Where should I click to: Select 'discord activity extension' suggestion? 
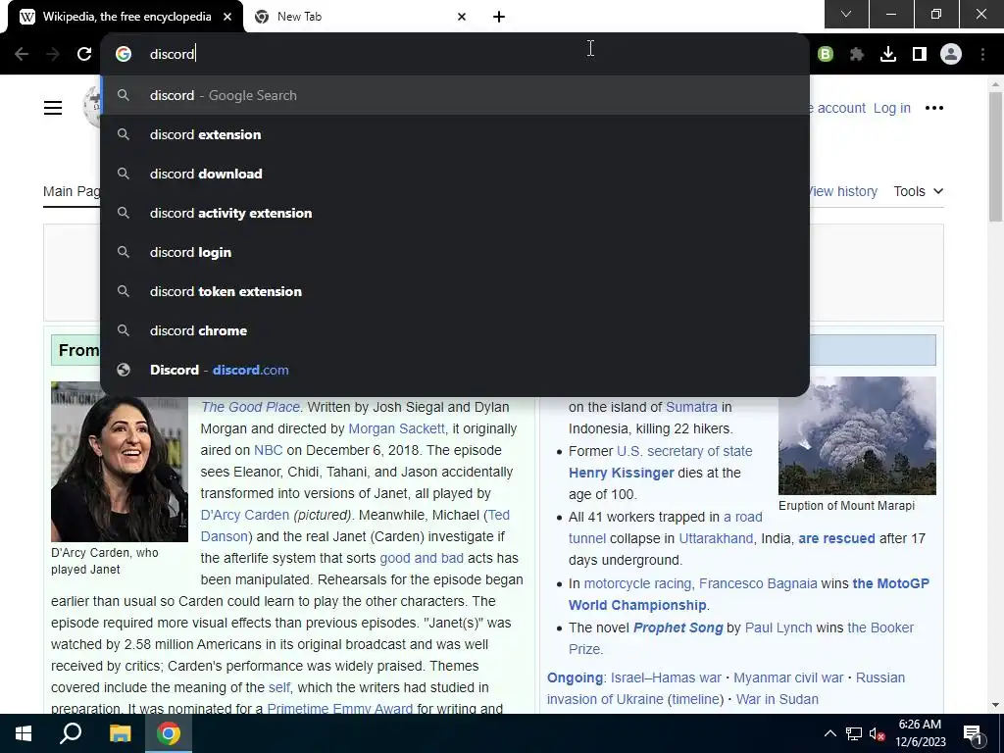[455, 213]
